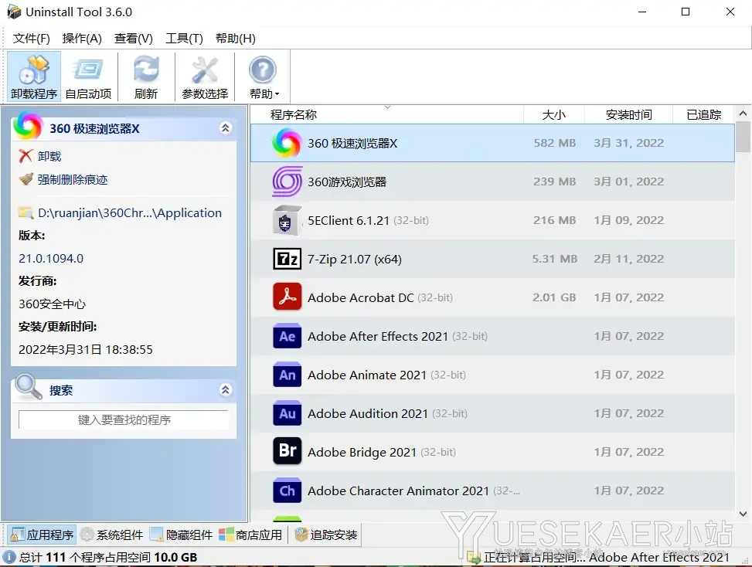Switch to the 隐藏组件 tab

pyautogui.click(x=182, y=535)
